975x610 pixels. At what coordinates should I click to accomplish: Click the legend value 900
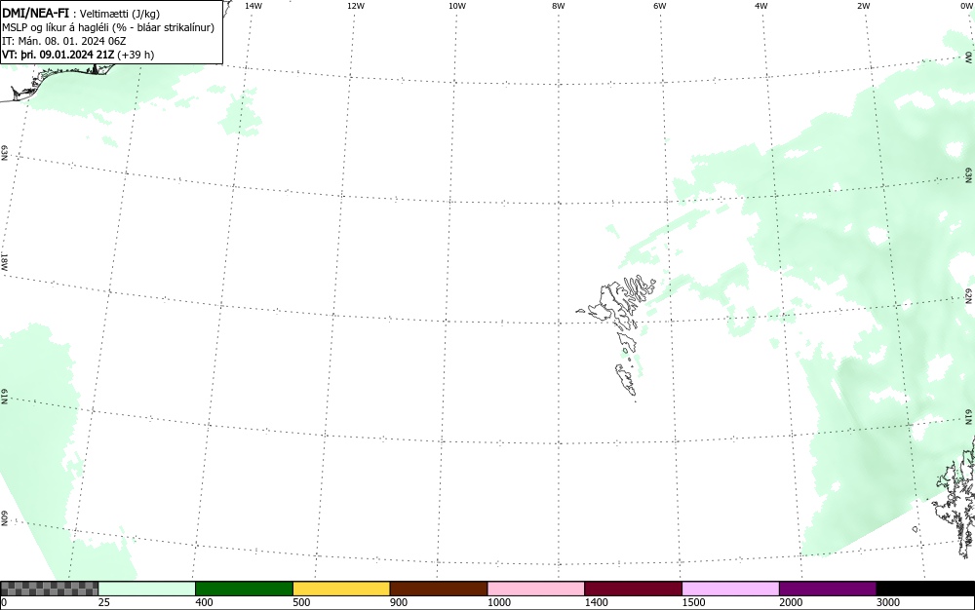(x=399, y=602)
